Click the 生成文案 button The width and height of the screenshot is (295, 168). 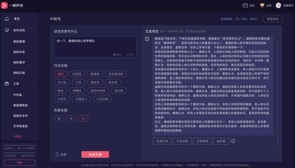click(x=95, y=154)
